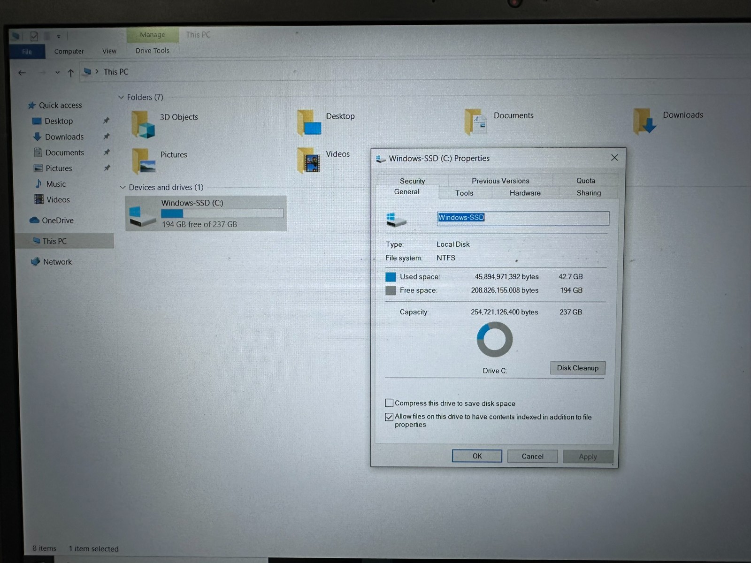The height and width of the screenshot is (563, 751).
Task: Click the gray Free space color swatch
Action: (391, 290)
